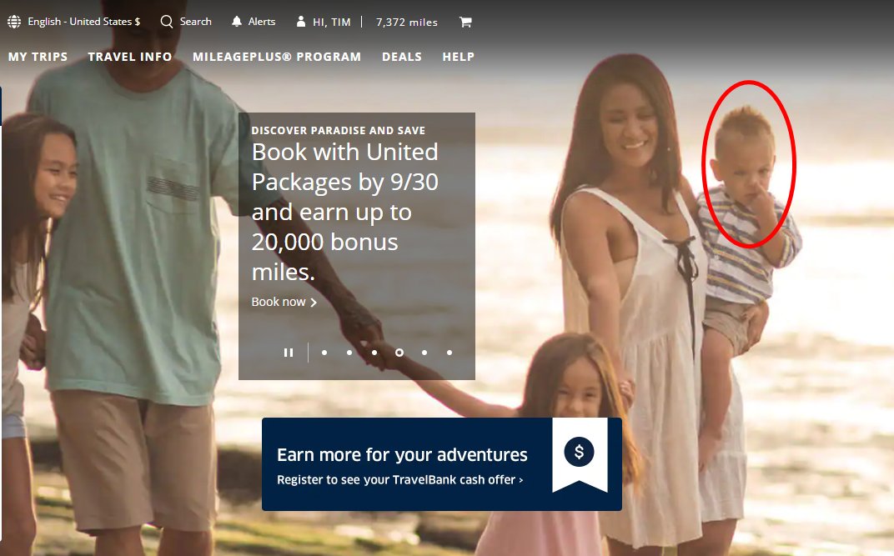Open the Alerts bell icon

237,22
